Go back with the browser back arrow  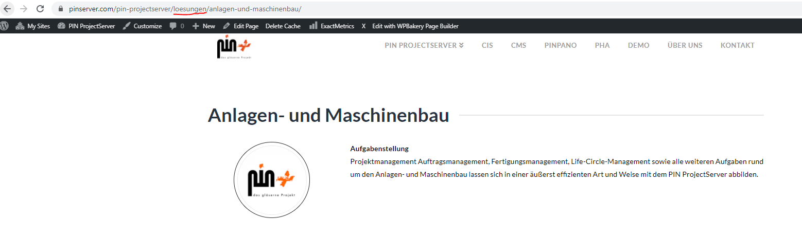(x=7, y=9)
